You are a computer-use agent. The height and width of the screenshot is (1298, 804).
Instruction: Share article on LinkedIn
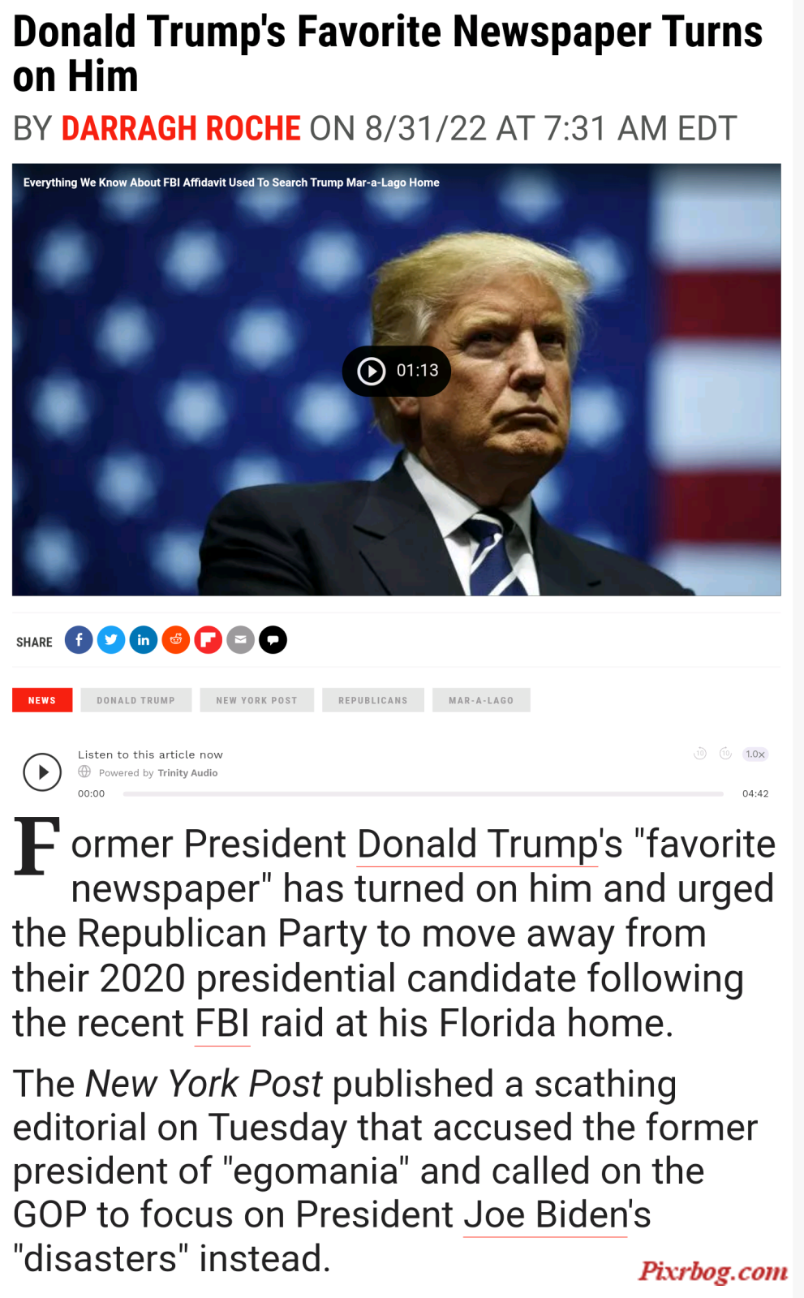point(144,640)
